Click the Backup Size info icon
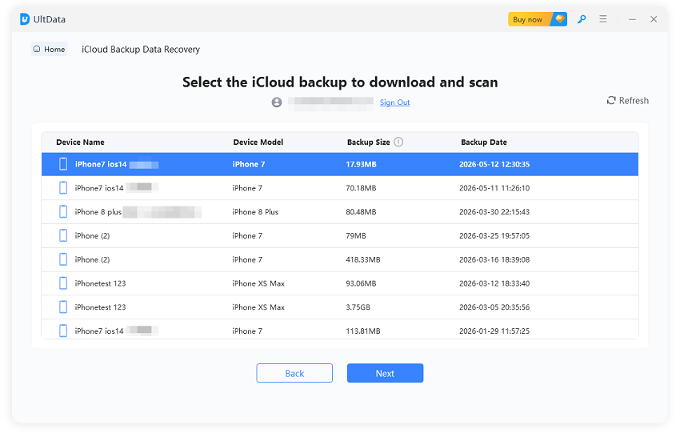This screenshot has width=680, height=441. pyautogui.click(x=398, y=142)
